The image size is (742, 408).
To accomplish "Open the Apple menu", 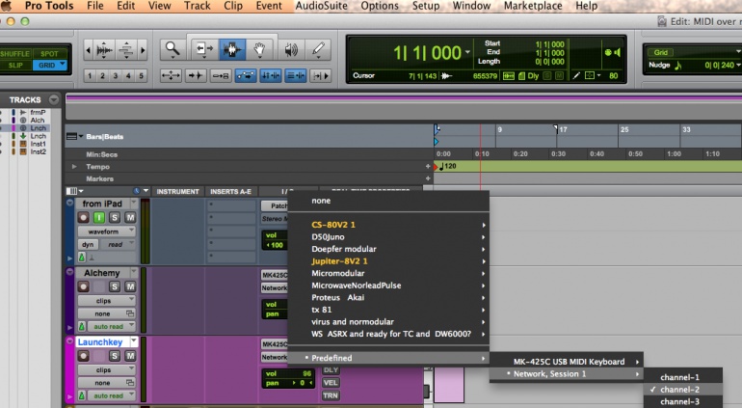I will [6, 6].
